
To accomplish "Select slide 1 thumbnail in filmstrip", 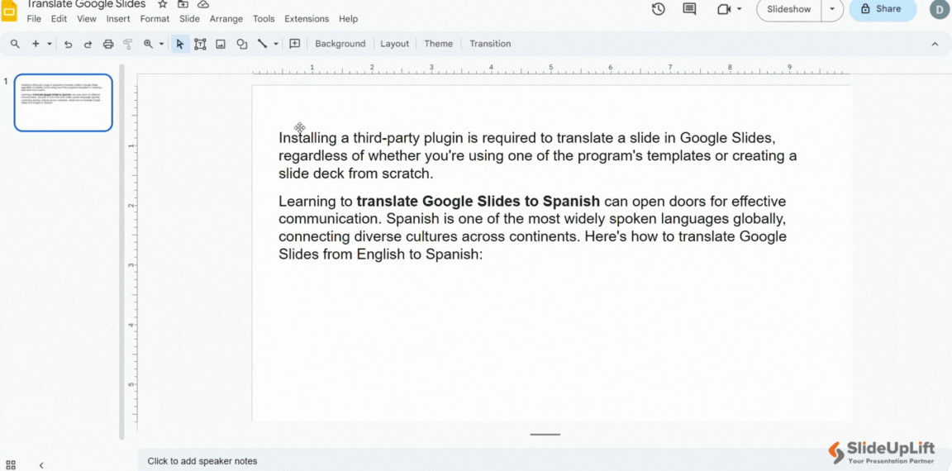I will click(x=63, y=102).
